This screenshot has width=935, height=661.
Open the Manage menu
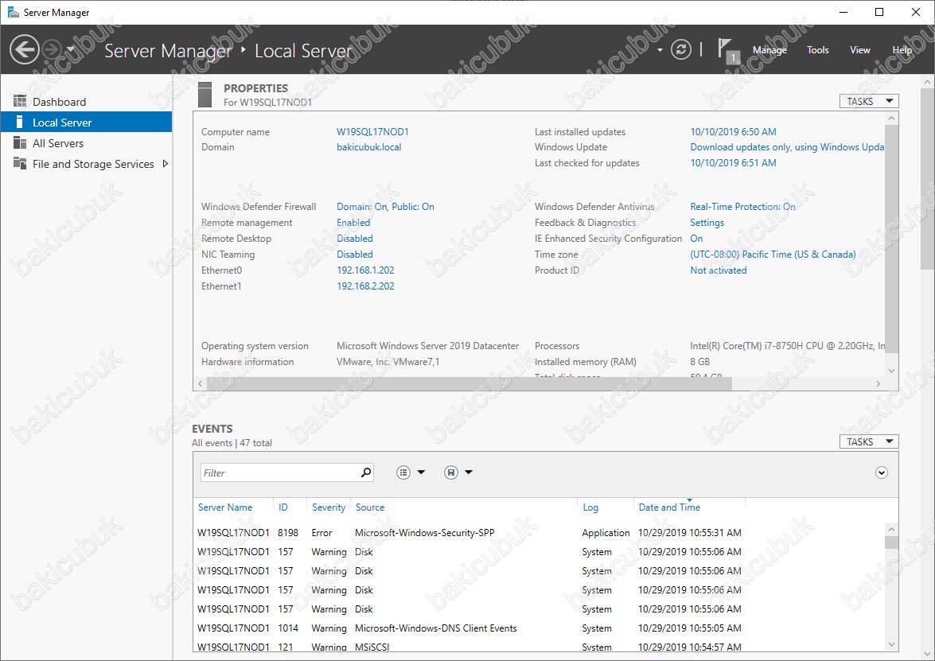(x=769, y=50)
